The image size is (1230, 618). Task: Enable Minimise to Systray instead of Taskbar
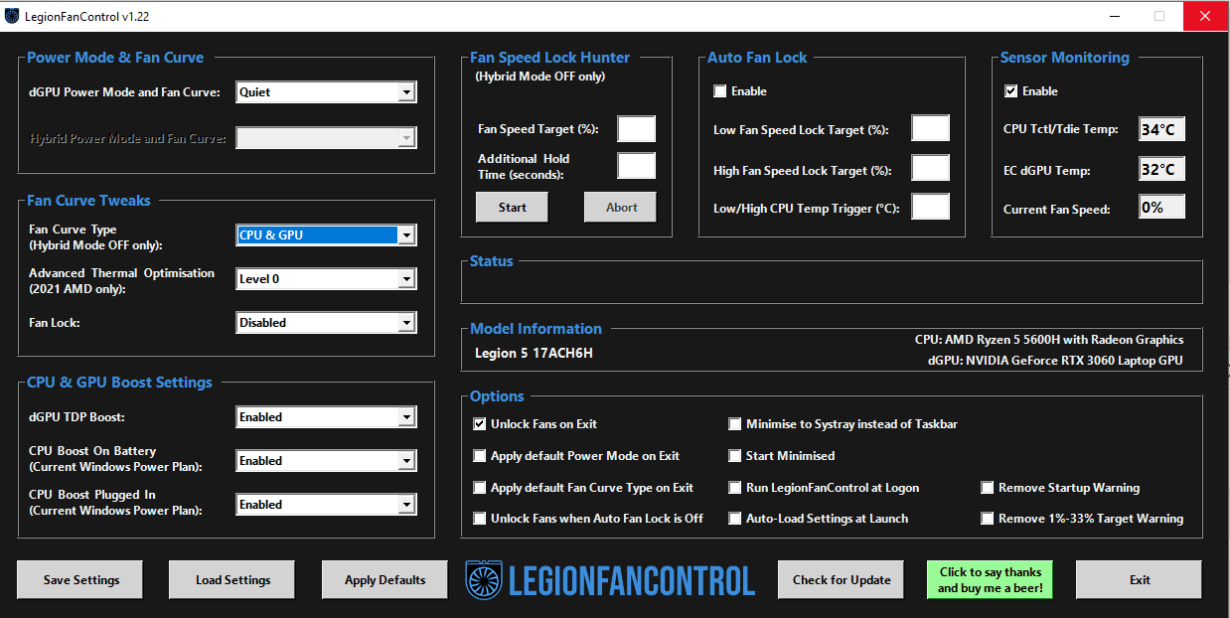pos(735,424)
